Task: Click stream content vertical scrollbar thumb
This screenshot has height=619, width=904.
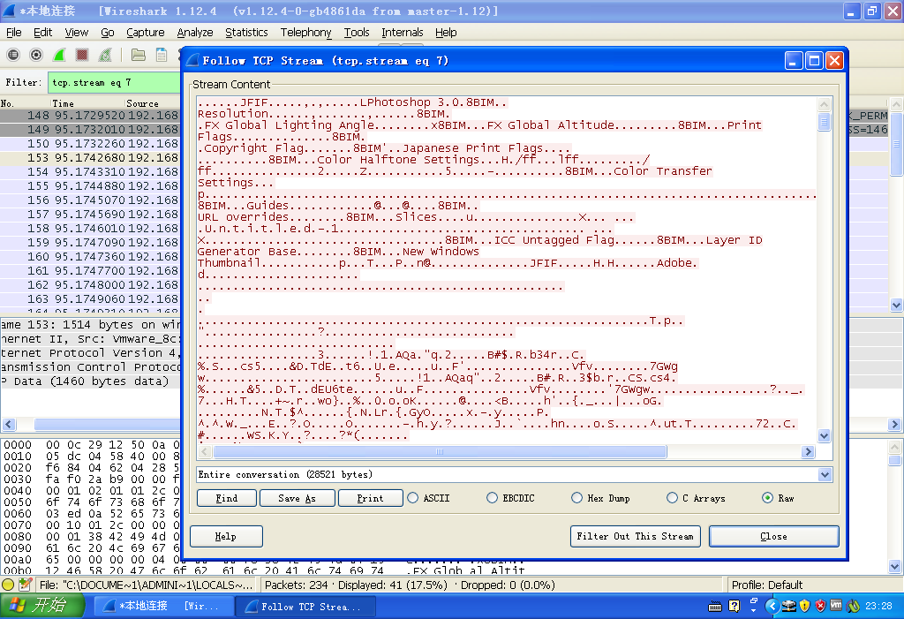Action: pyautogui.click(x=824, y=122)
